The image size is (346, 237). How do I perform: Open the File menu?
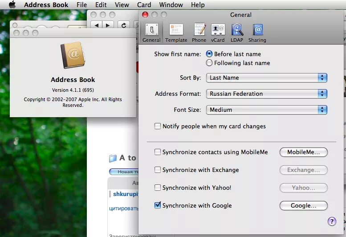81,4
